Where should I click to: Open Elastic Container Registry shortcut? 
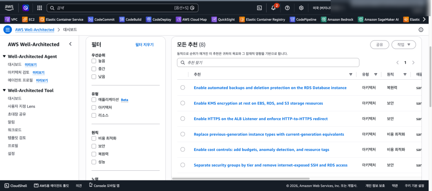(262, 19)
